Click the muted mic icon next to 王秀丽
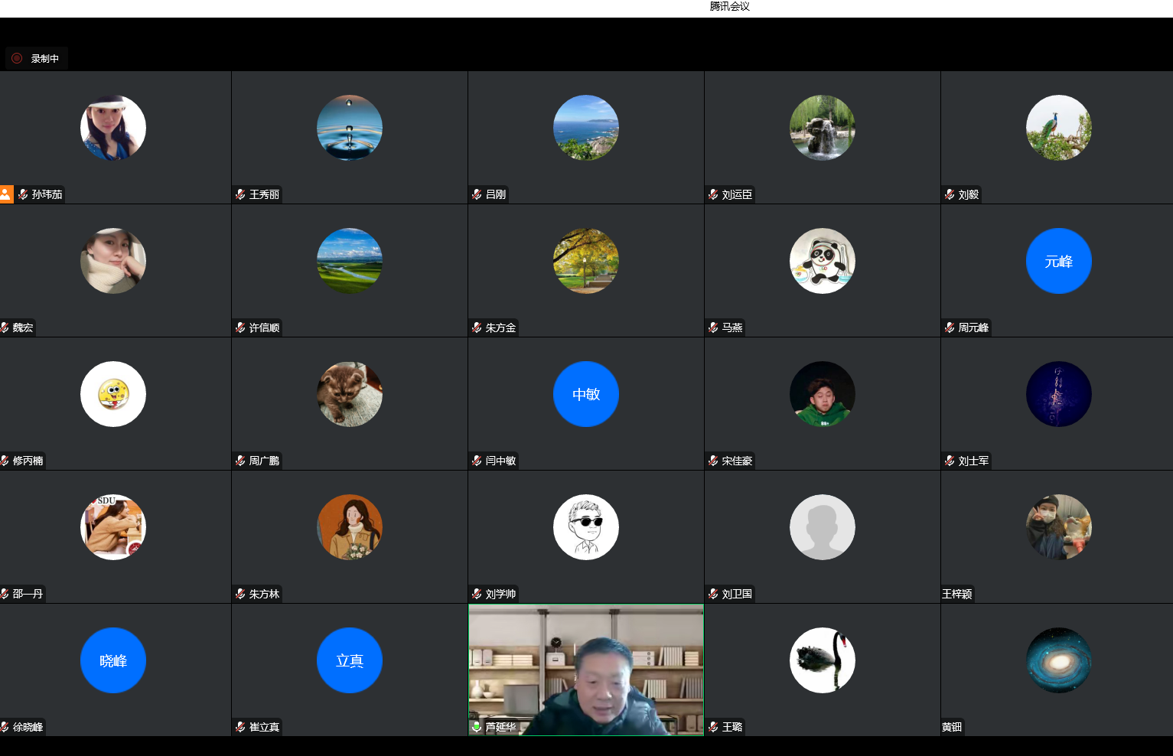The width and height of the screenshot is (1173, 756). tap(240, 194)
